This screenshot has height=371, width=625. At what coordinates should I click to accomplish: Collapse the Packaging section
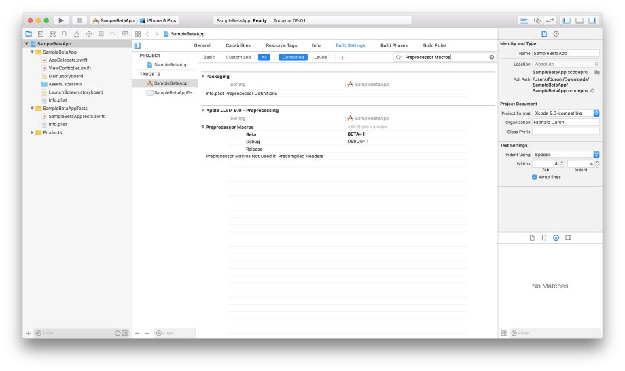[x=203, y=76]
